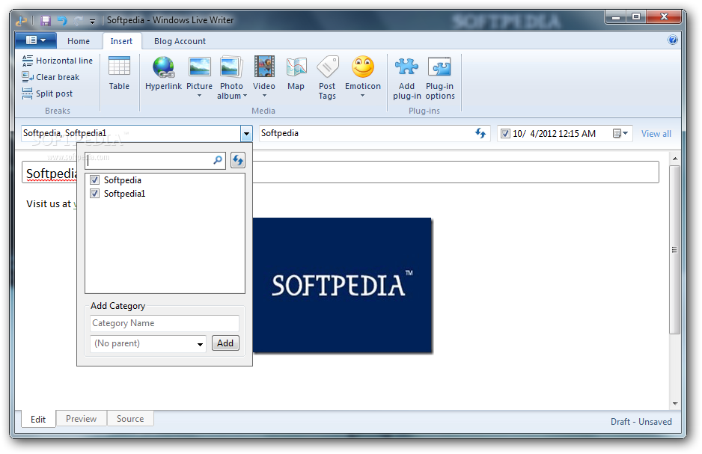Click the View all link

pyautogui.click(x=656, y=134)
